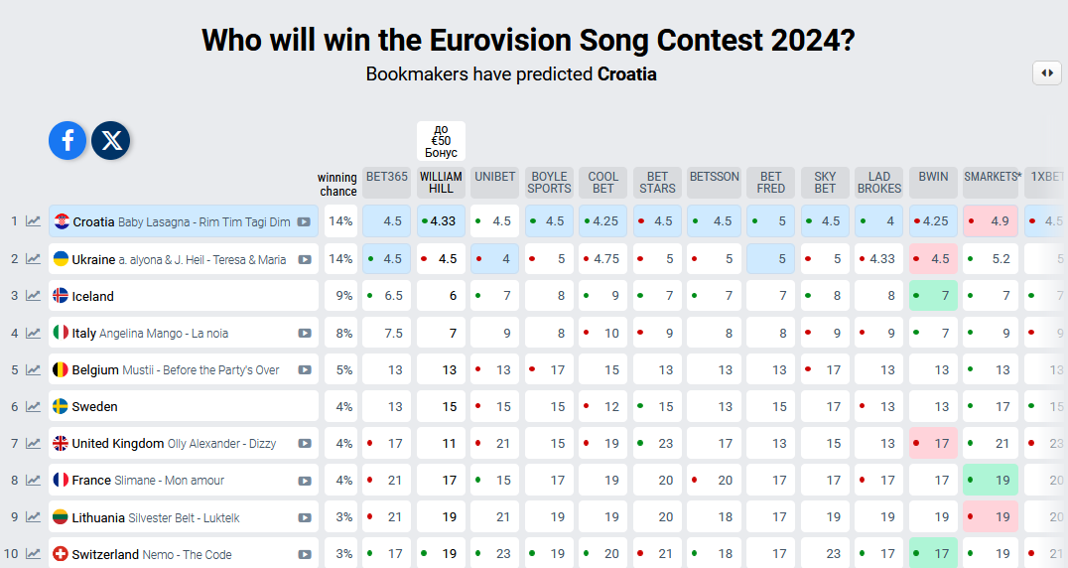Image resolution: width=1068 pixels, height=568 pixels.
Task: Sort by the UNIBET column header
Action: pos(495,177)
